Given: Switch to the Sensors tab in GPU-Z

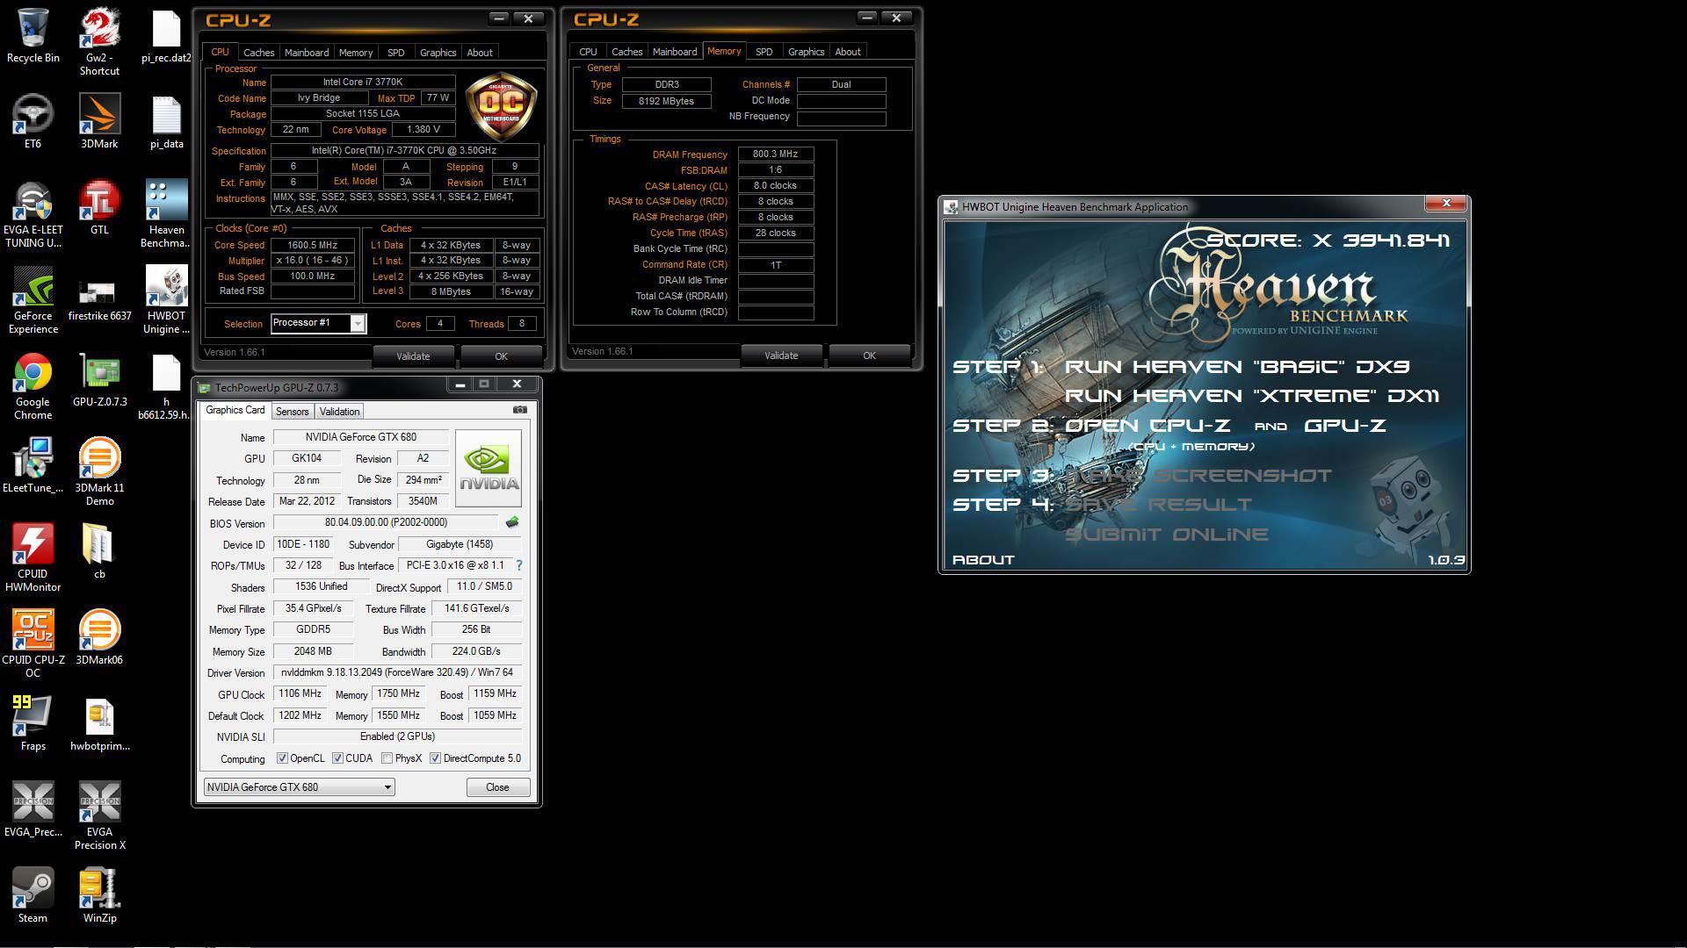Looking at the screenshot, I should (x=292, y=412).
